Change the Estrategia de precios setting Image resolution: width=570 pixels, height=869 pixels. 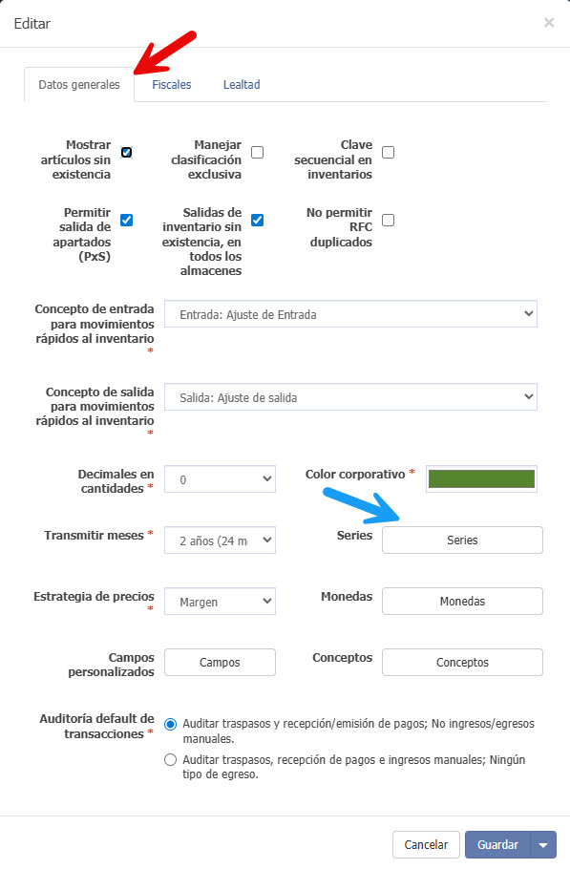click(x=220, y=601)
